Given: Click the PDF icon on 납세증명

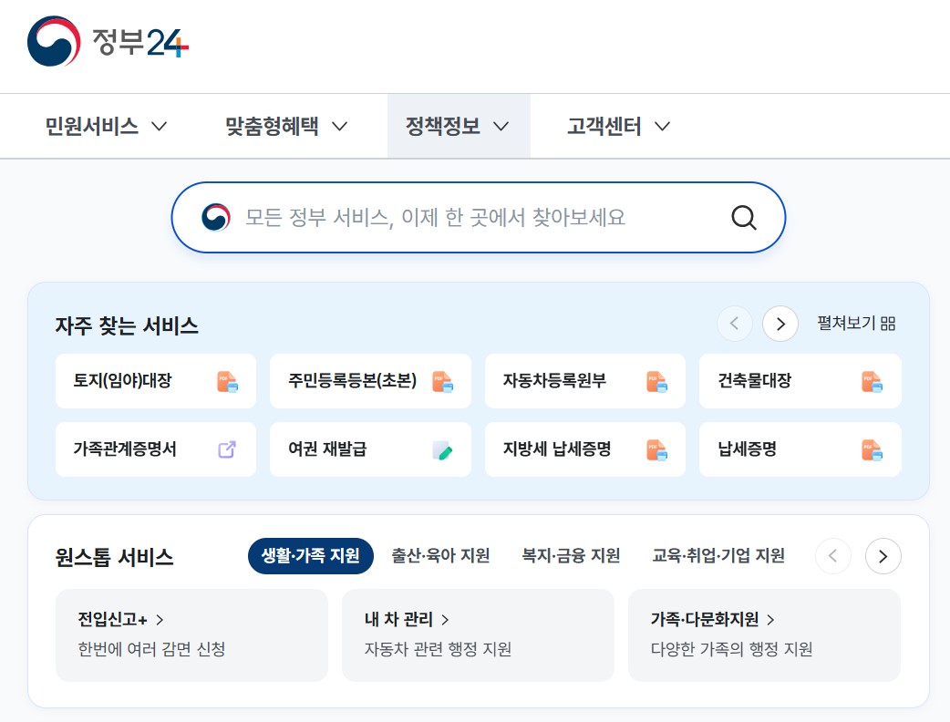Looking at the screenshot, I should coord(873,449).
